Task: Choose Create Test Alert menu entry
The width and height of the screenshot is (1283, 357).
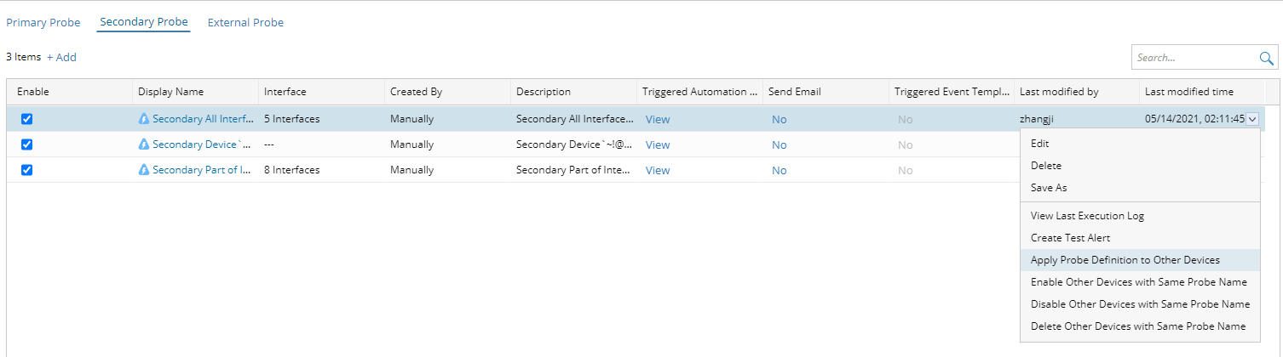Action: [x=1070, y=238]
